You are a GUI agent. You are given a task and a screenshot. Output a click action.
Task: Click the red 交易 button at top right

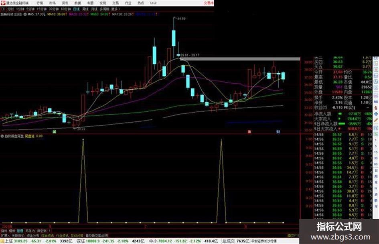click(209, 3)
